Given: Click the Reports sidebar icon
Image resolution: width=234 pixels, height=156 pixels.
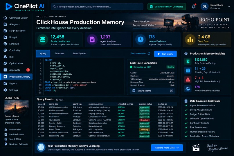Looking at the screenshot, I should tap(5, 83).
